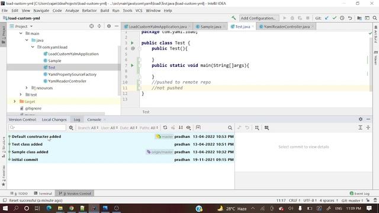Open Paths: All filter dropdown
Viewport: 379px width, 213px height.
coord(149,128)
